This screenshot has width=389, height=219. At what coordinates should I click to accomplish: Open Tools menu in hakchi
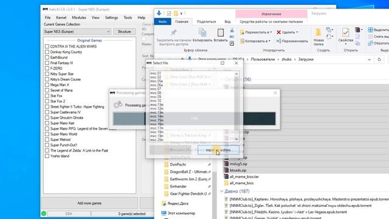[128, 18]
